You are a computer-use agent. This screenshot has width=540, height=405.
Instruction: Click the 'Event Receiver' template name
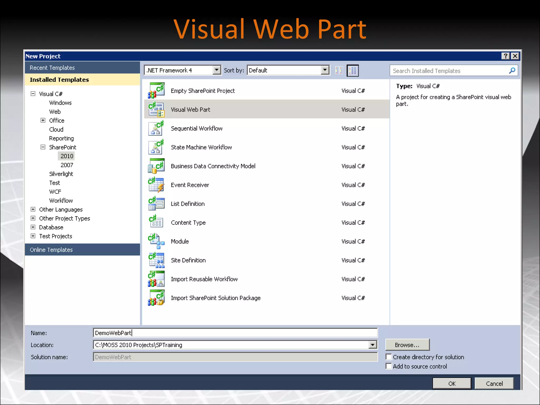[190, 185]
